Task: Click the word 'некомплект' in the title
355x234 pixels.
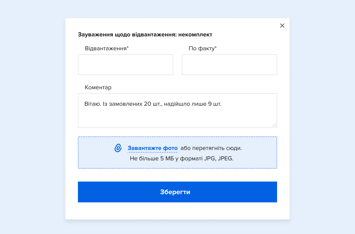Action: click(195, 35)
